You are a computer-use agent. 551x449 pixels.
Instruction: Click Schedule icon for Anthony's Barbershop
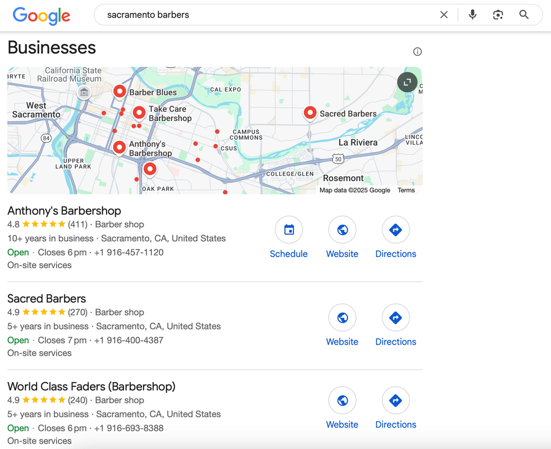289,230
